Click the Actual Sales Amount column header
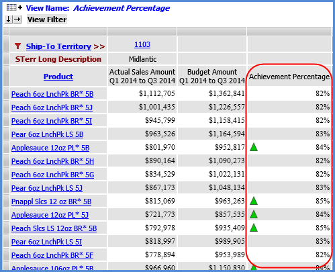Viewport: 335px width, 272px height. [x=142, y=76]
